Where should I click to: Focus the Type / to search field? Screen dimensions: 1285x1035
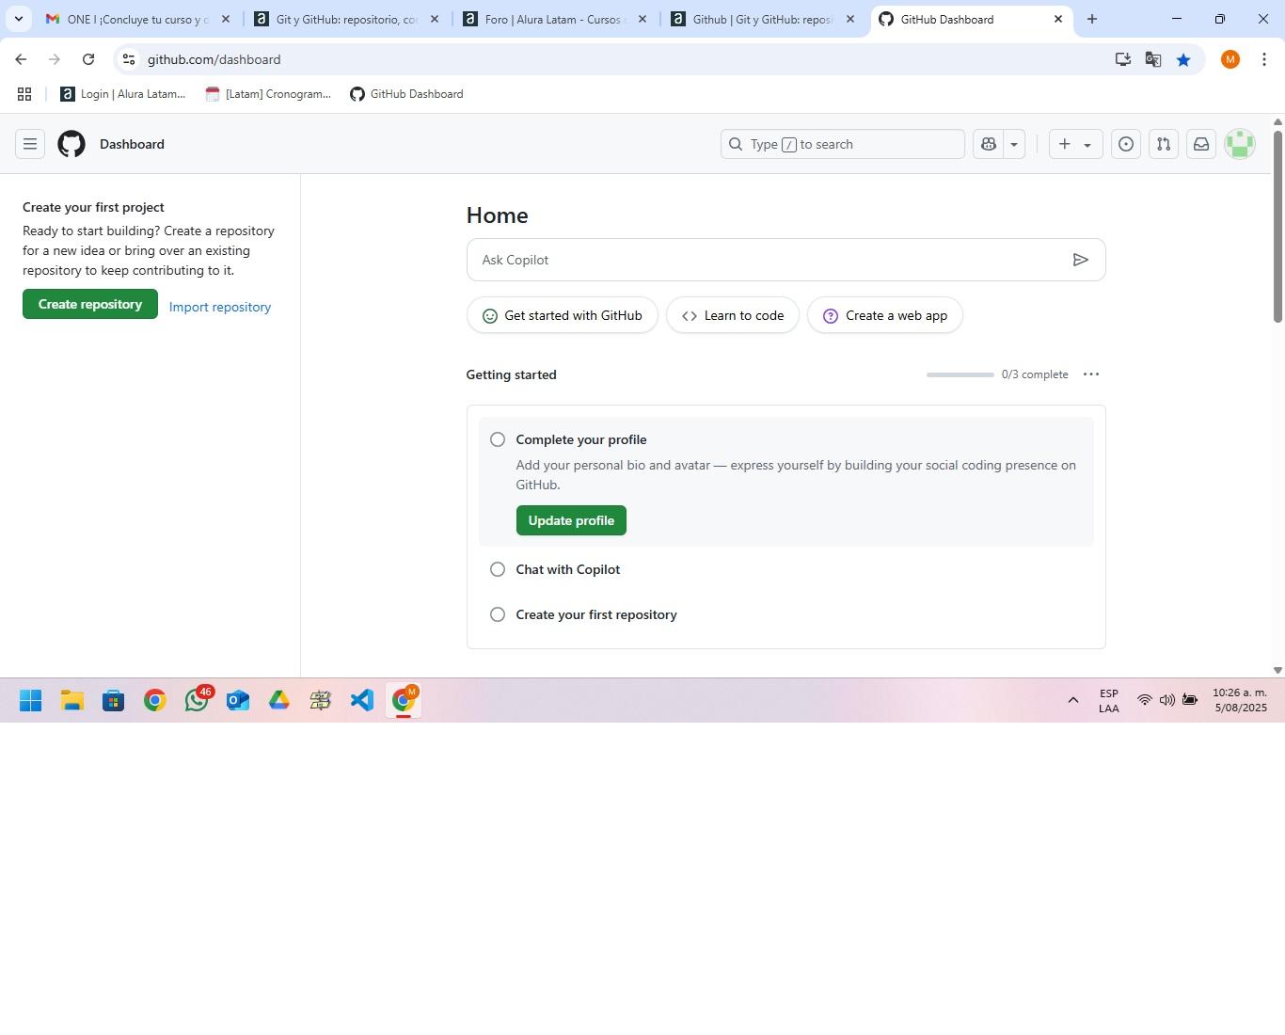(x=842, y=144)
